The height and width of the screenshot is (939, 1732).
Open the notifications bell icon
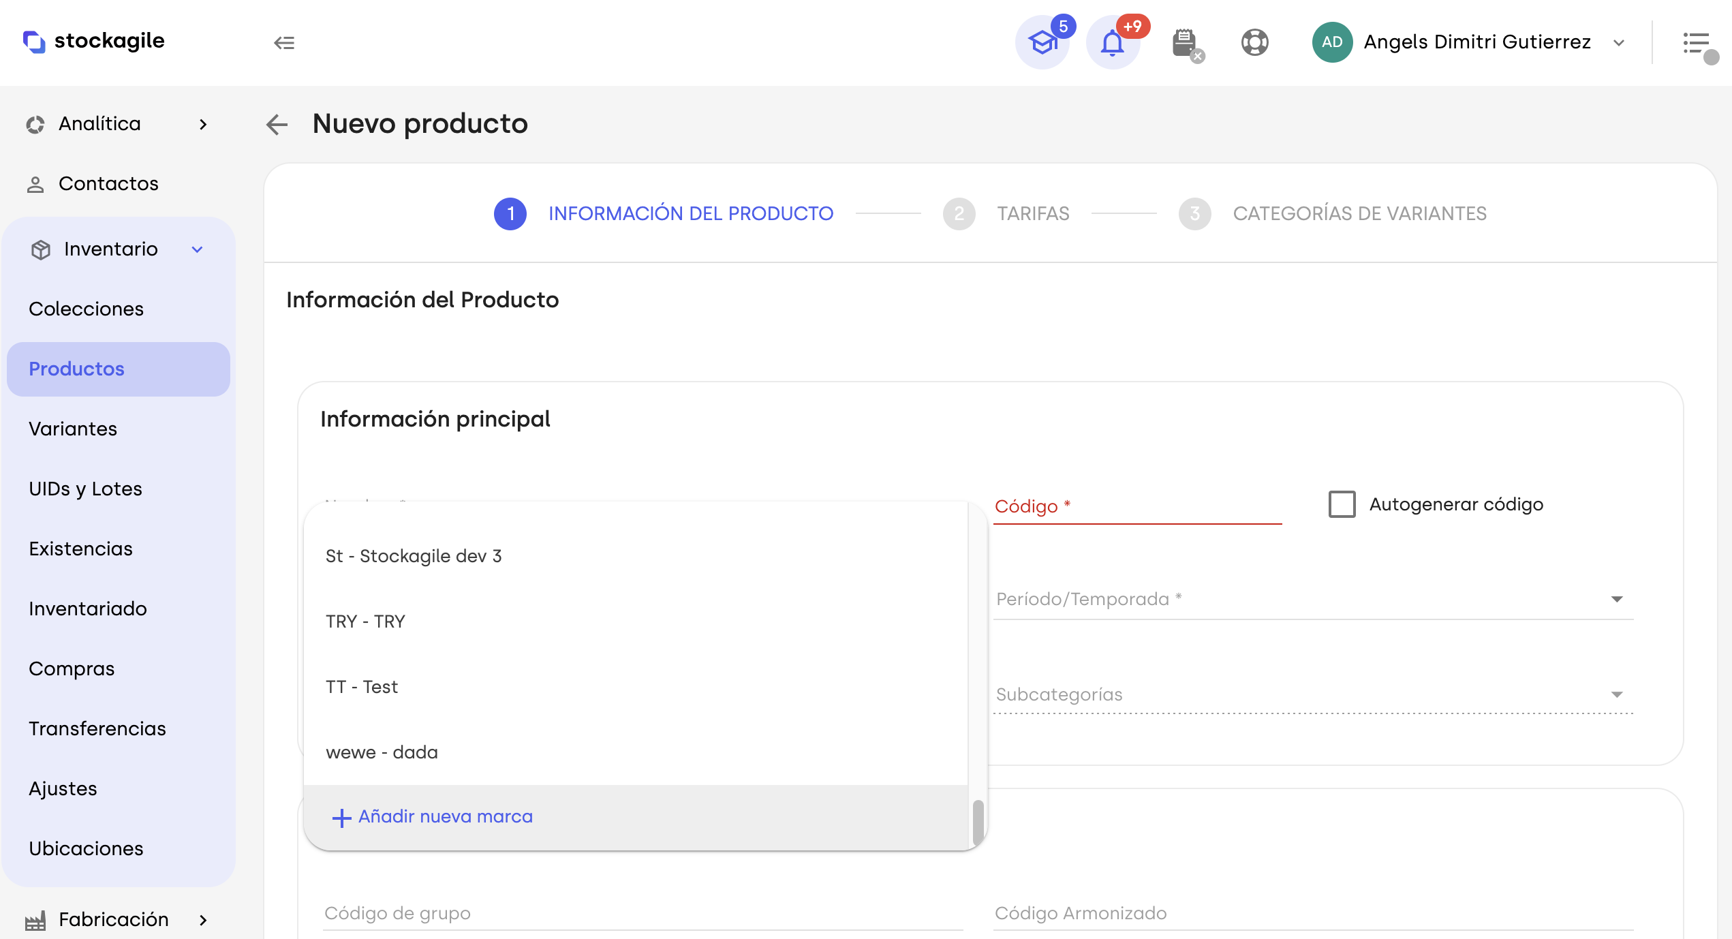coord(1113,43)
